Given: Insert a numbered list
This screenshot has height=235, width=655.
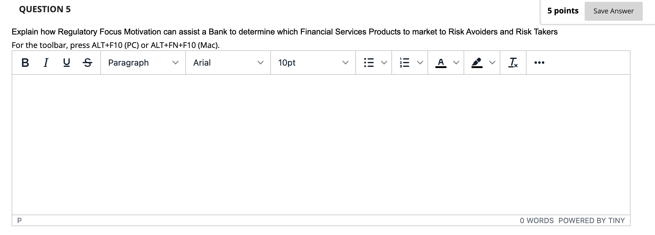Looking at the screenshot, I should [405, 63].
